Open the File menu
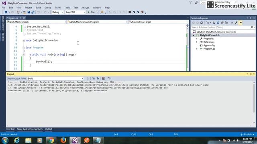This screenshot has height=144, width=257. click(x=4, y=8)
